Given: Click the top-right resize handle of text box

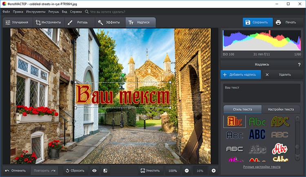Looking at the screenshot, I should 170,82.
